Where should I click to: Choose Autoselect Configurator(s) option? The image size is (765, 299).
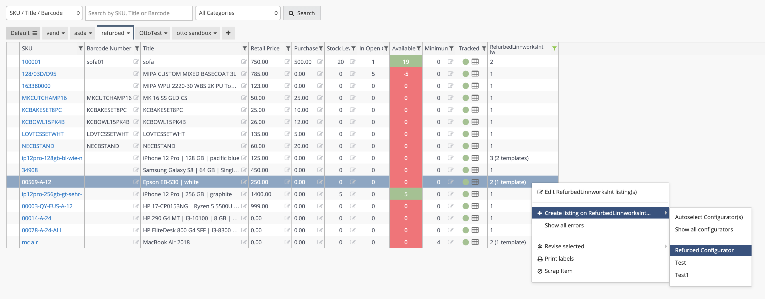click(710, 217)
